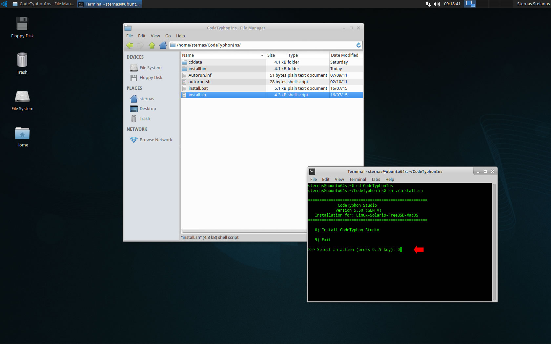
Task: Switch to Terminal taskbar button
Action: 110,4
